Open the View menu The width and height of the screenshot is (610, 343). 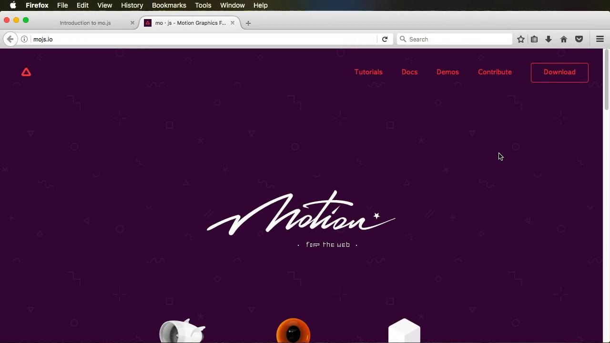click(x=104, y=5)
